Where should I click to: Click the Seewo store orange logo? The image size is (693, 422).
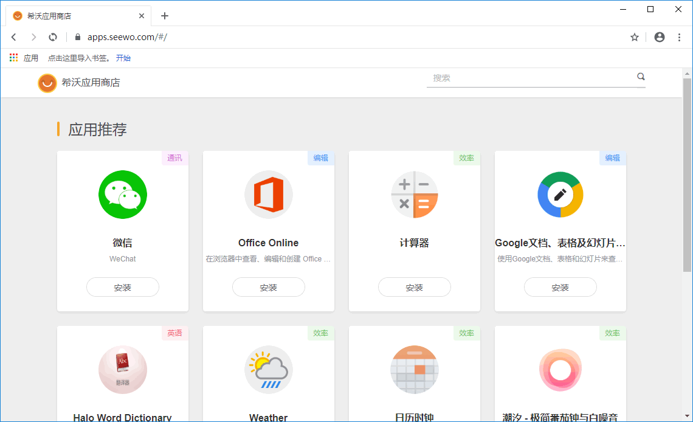click(47, 83)
